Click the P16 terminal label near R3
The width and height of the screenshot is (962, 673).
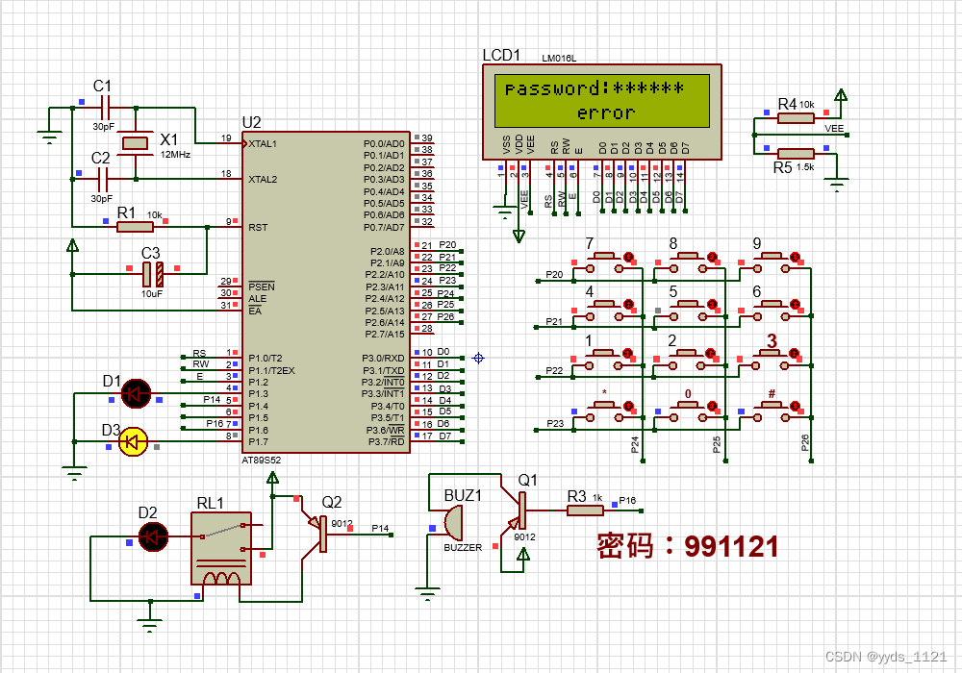pos(627,500)
